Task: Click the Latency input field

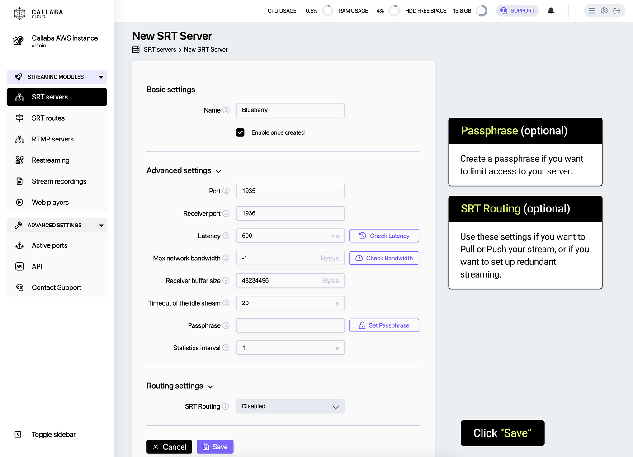Action: coord(290,236)
